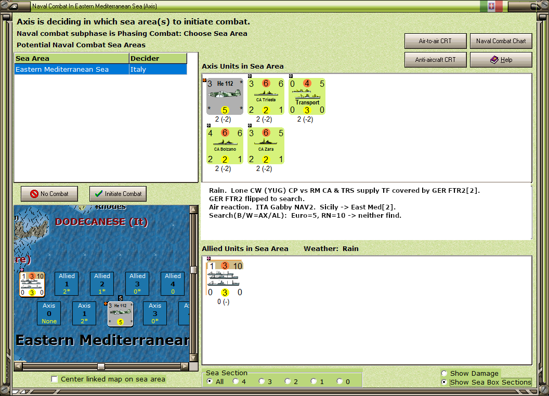Click the Italian flag icon in title bar
The height and width of the screenshot is (396, 549).
(x=491, y=6)
